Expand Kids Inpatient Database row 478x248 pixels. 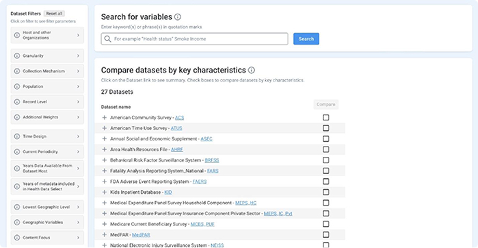coord(104,192)
